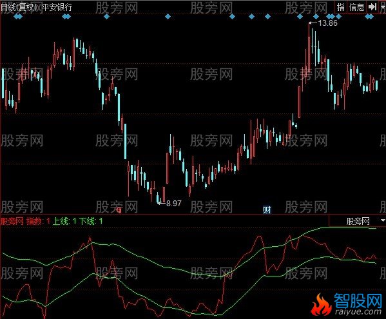Click the 8.97 low price label
The height and width of the screenshot is (319, 386).
tap(174, 203)
